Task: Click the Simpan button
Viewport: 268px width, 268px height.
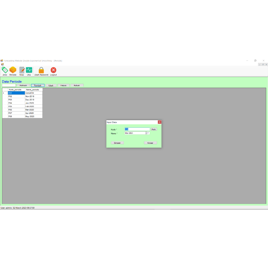Action: (117, 143)
